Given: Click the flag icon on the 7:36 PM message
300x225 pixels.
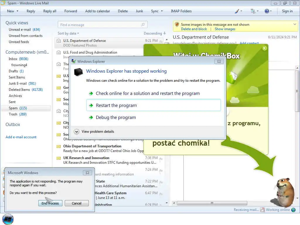Looking at the screenshot, I should (x=161, y=159).
